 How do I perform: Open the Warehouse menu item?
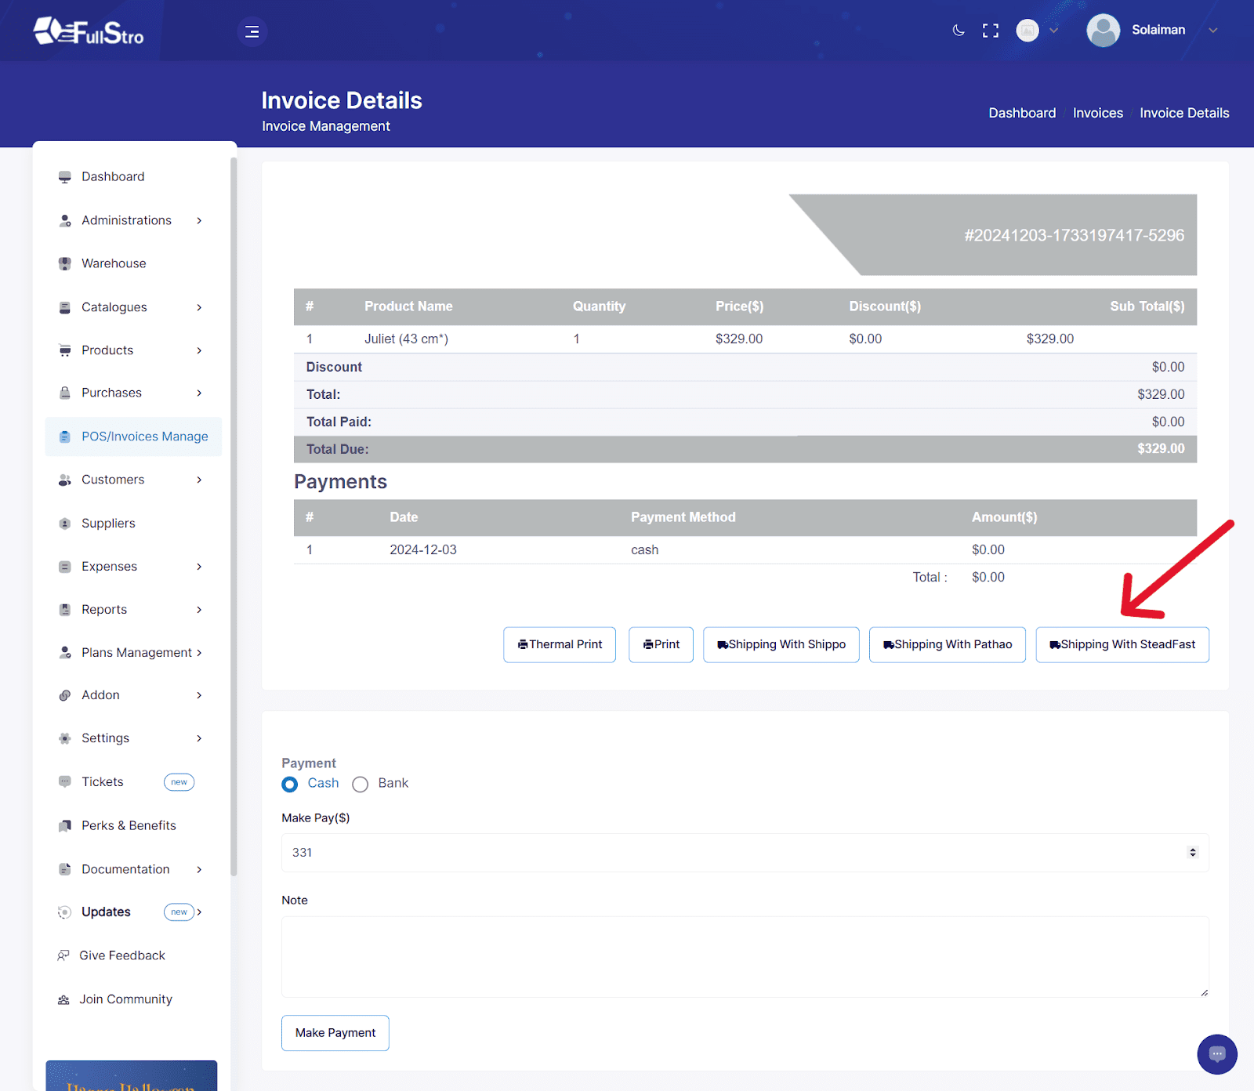pyautogui.click(x=133, y=264)
